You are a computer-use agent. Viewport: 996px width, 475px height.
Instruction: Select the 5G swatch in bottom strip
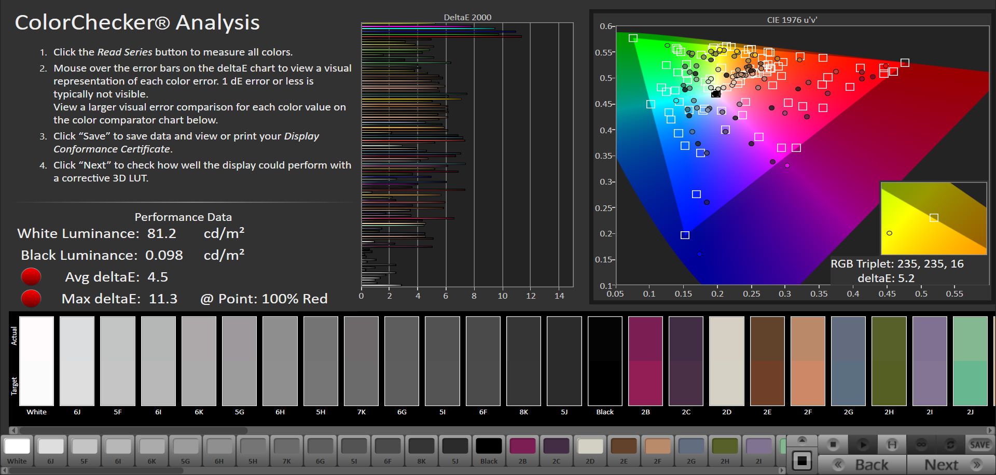point(186,451)
